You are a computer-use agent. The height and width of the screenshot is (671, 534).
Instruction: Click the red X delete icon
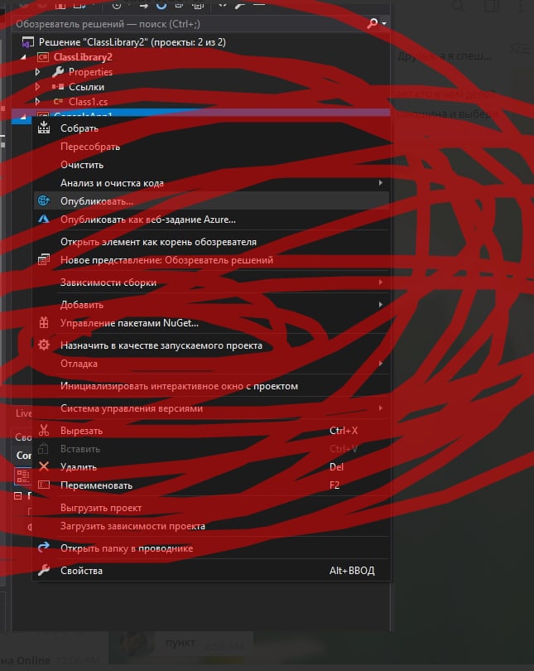(x=44, y=466)
